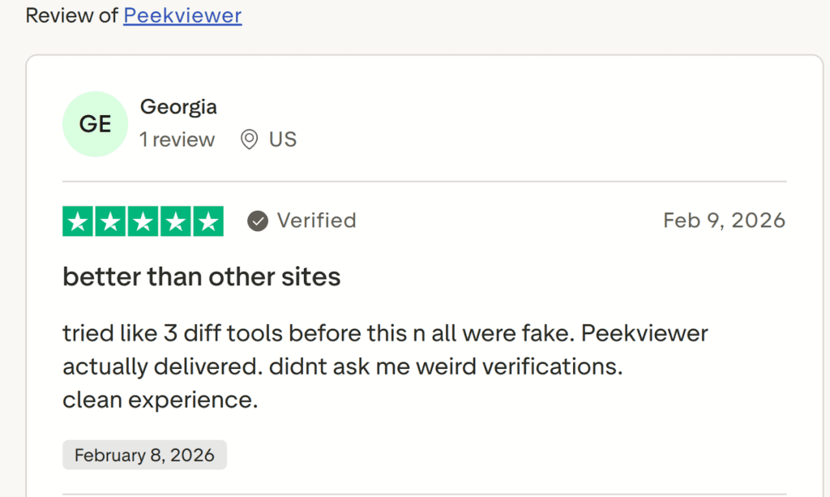Click the first Trustpilot star icon
The width and height of the screenshot is (830, 497).
click(78, 221)
